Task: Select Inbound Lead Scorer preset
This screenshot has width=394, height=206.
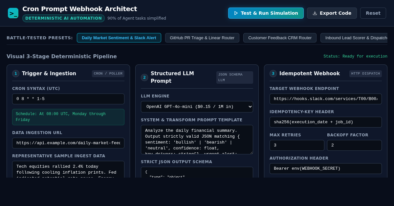Action: [354, 38]
